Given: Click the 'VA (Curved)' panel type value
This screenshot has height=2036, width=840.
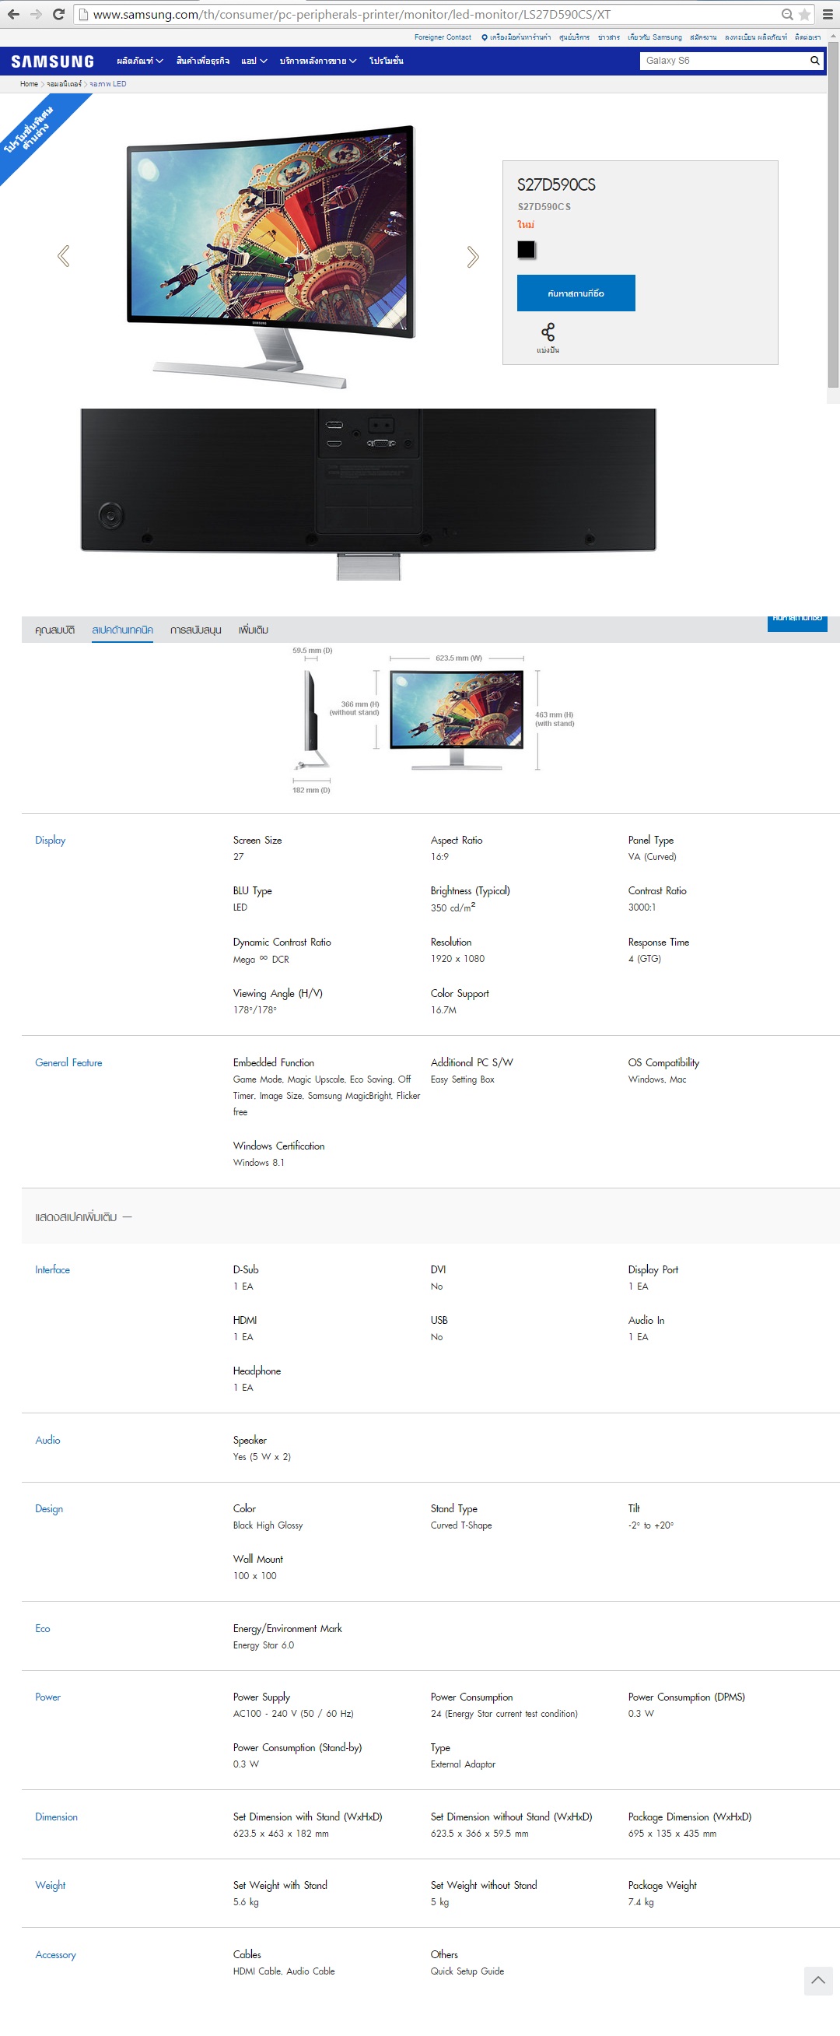Looking at the screenshot, I should coord(652,857).
